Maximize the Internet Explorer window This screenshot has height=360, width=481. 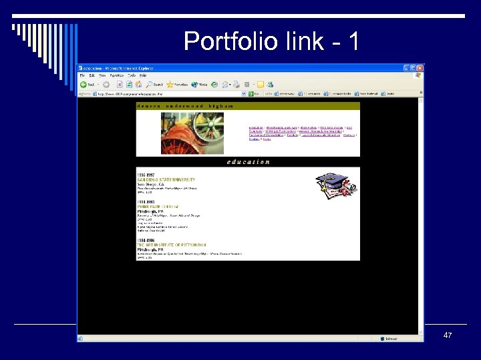414,68
